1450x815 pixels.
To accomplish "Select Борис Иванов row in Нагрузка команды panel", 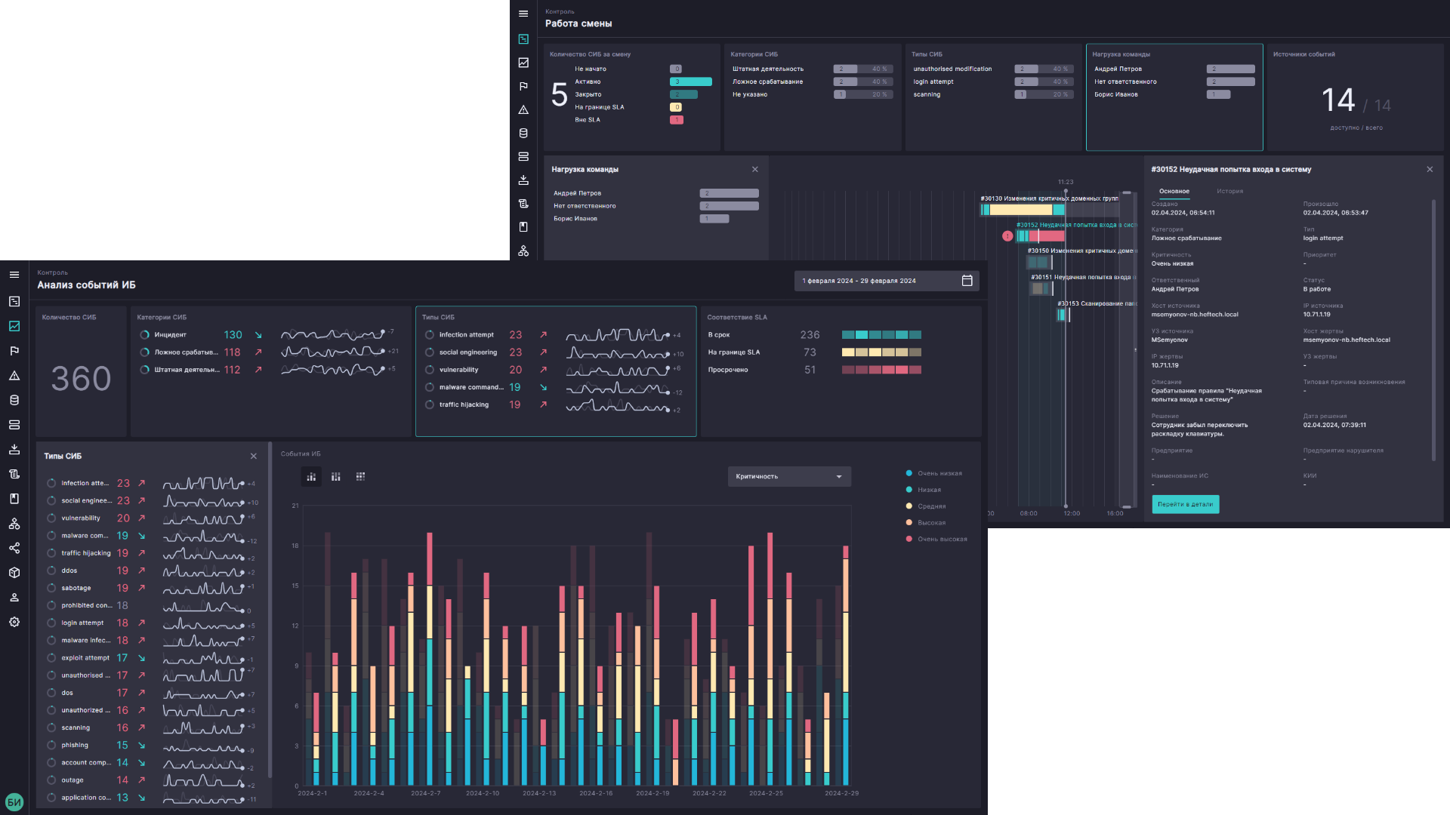I will (x=656, y=219).
